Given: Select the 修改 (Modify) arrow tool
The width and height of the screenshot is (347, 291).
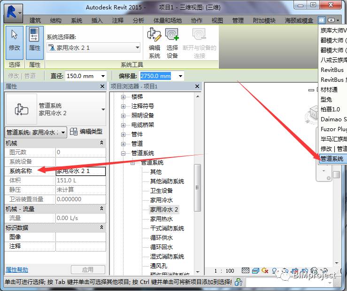Looking at the screenshot, I should (15, 42).
